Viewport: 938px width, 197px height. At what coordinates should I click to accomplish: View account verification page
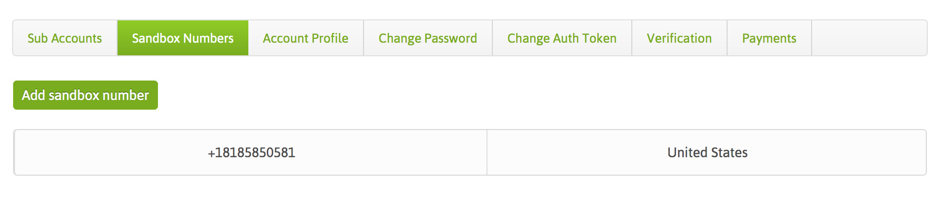tap(679, 38)
